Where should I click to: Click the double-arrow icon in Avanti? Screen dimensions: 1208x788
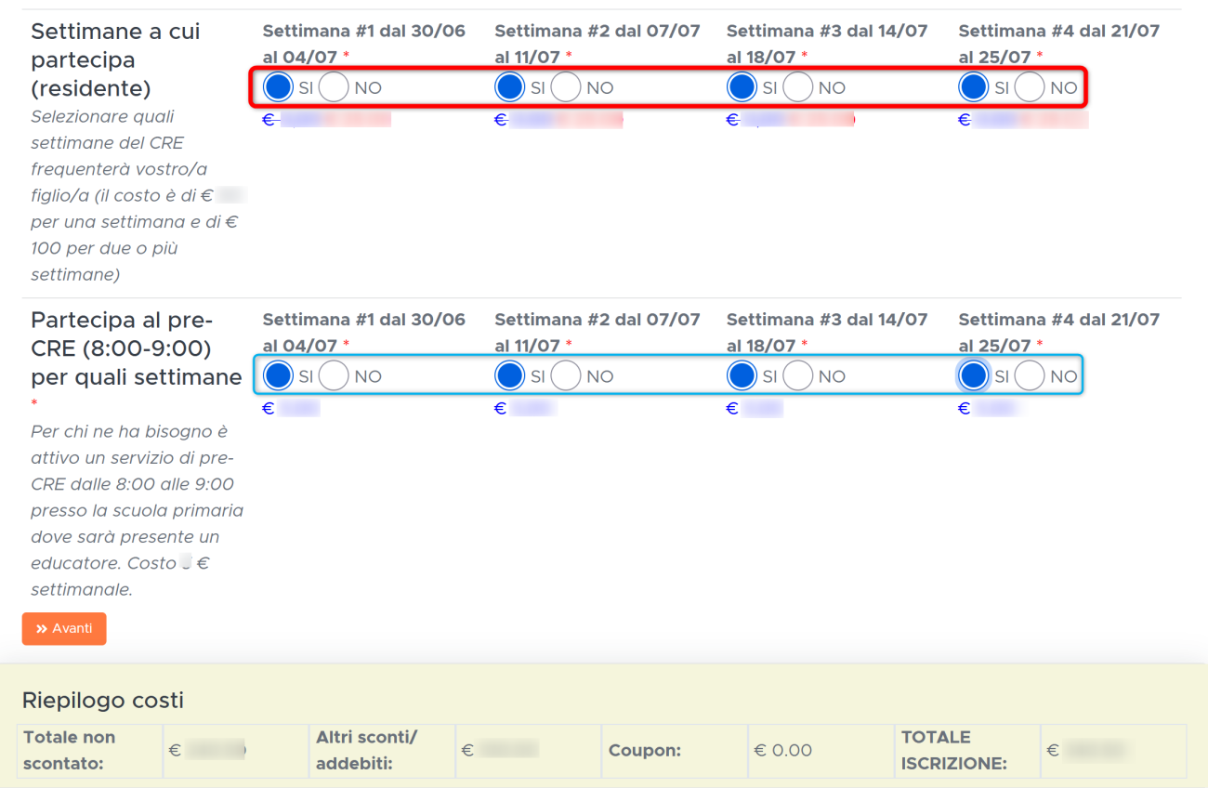pos(41,629)
